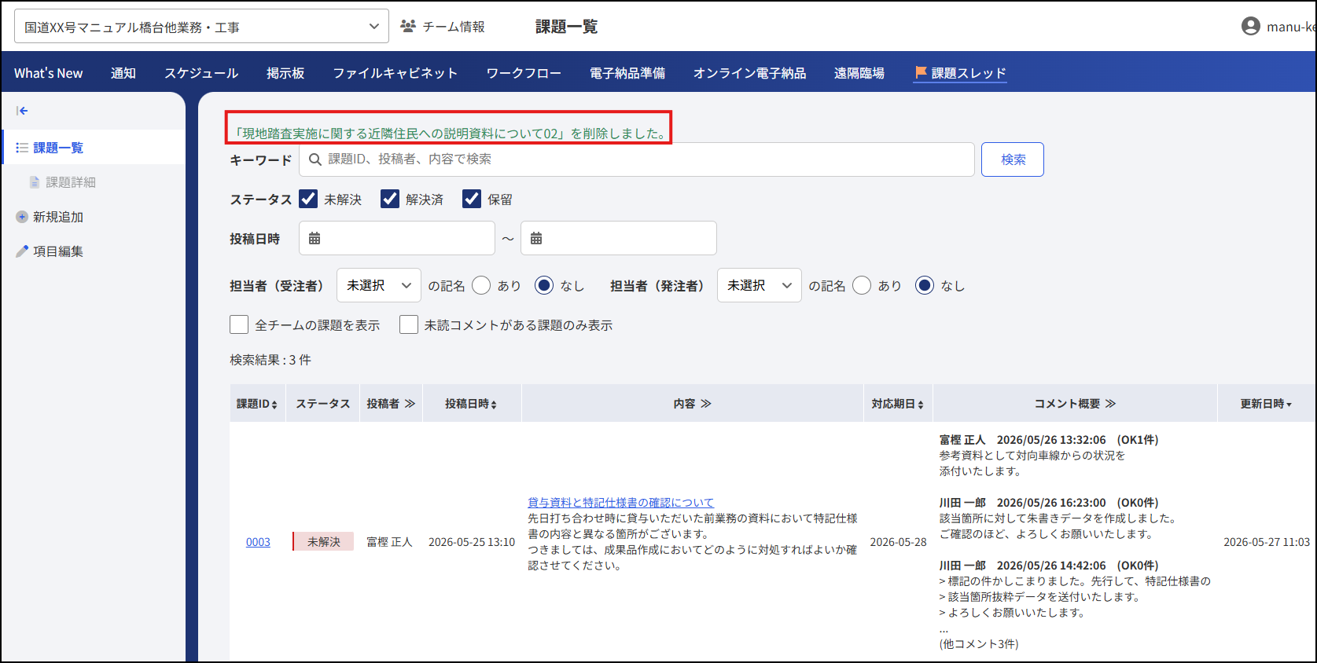Open the ワークフロー tab
This screenshot has width=1317, height=663.
click(524, 73)
